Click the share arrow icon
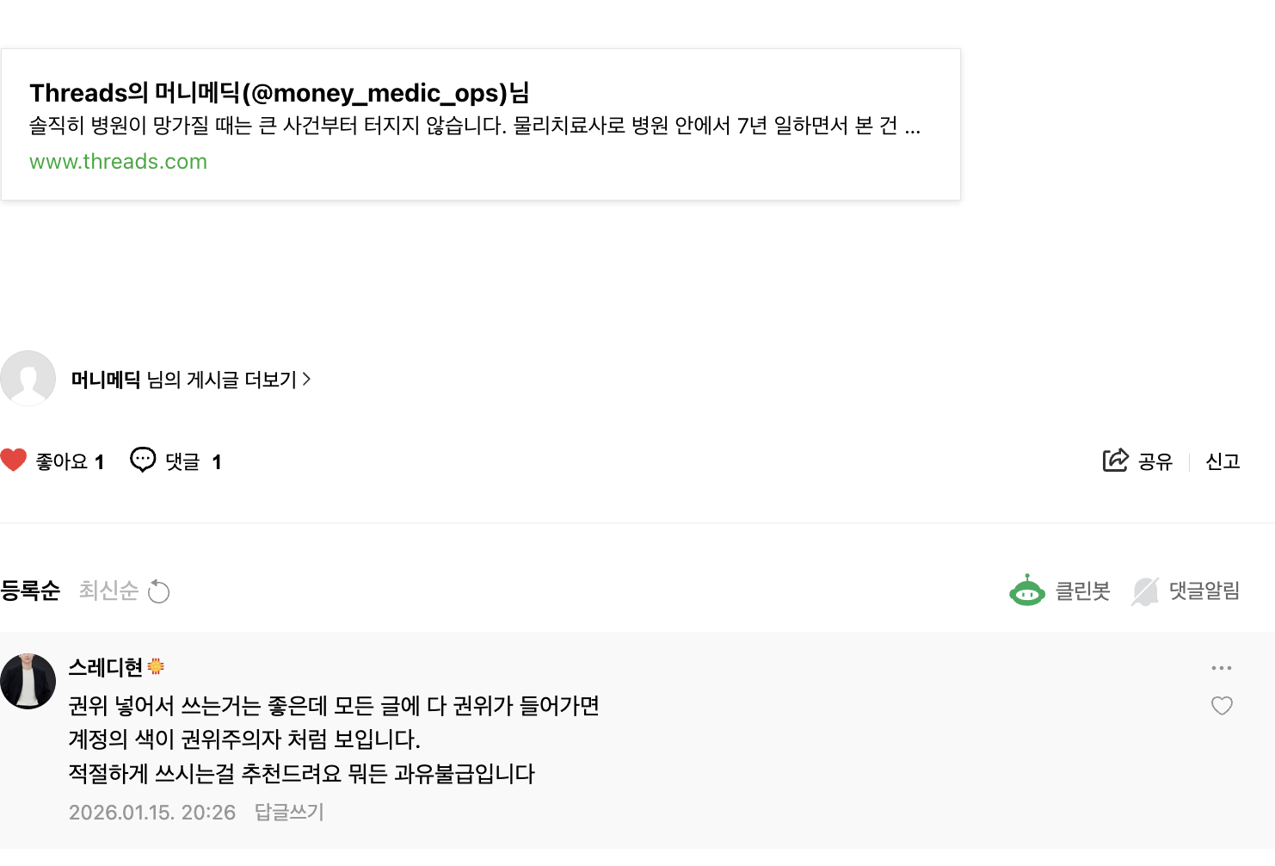 click(1115, 461)
